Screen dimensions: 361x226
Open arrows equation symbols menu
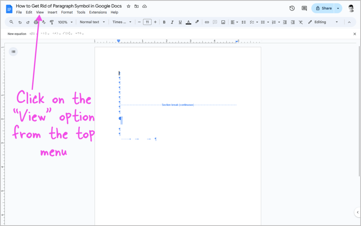click(x=79, y=34)
